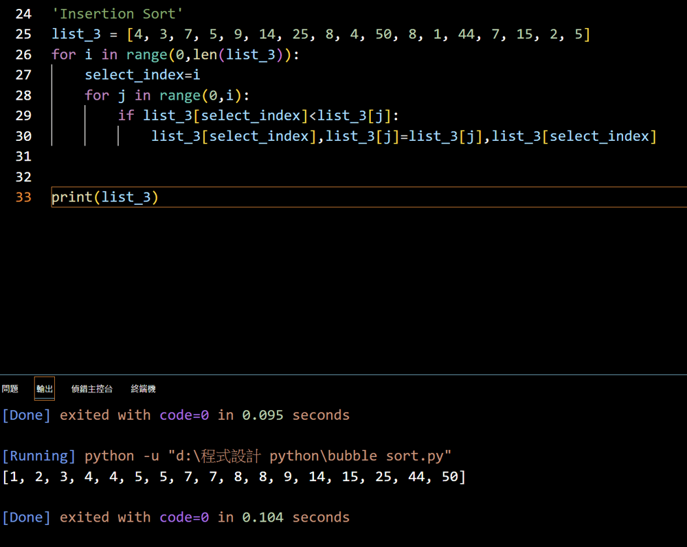Switch to the 問題 panel tab

point(10,389)
